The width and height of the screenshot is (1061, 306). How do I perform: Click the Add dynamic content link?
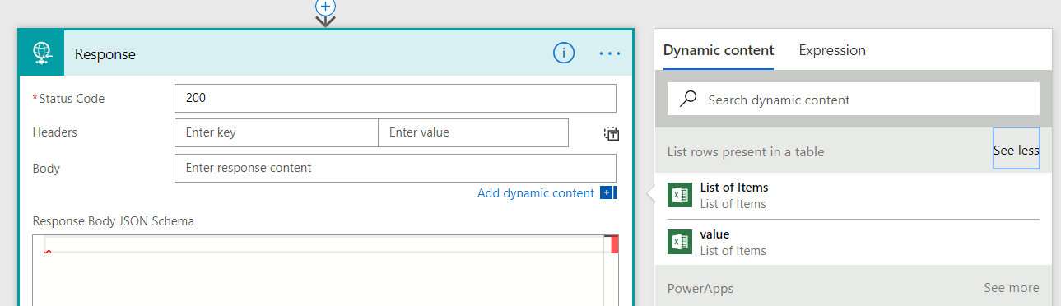click(536, 193)
